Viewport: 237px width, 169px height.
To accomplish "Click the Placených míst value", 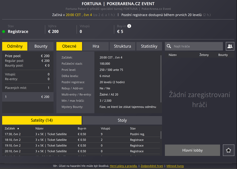I will pos(48,88).
